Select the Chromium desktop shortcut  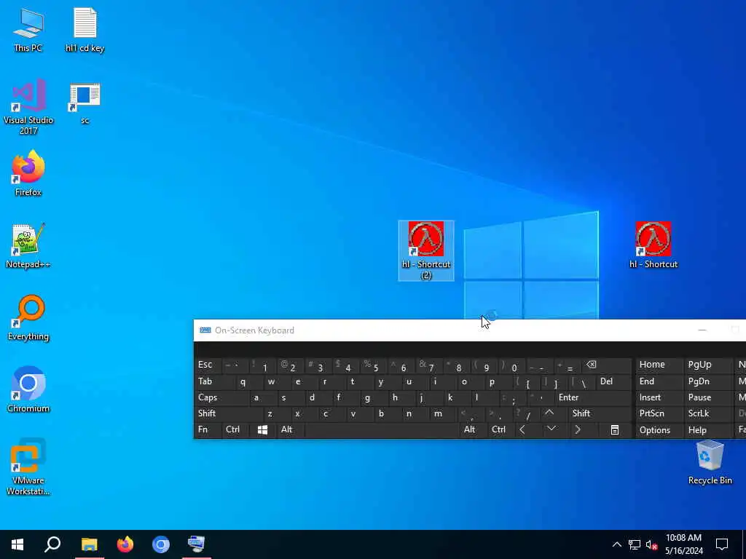(28, 389)
